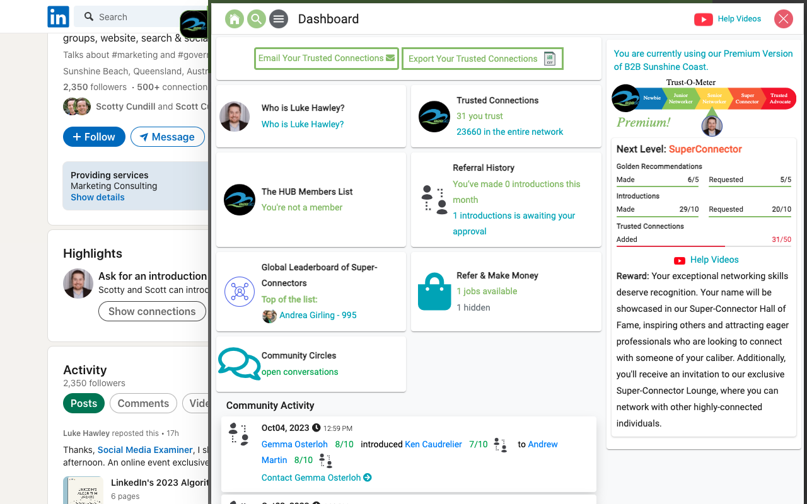
Task: Close the Dashboard with the red X
Action: coord(784,19)
